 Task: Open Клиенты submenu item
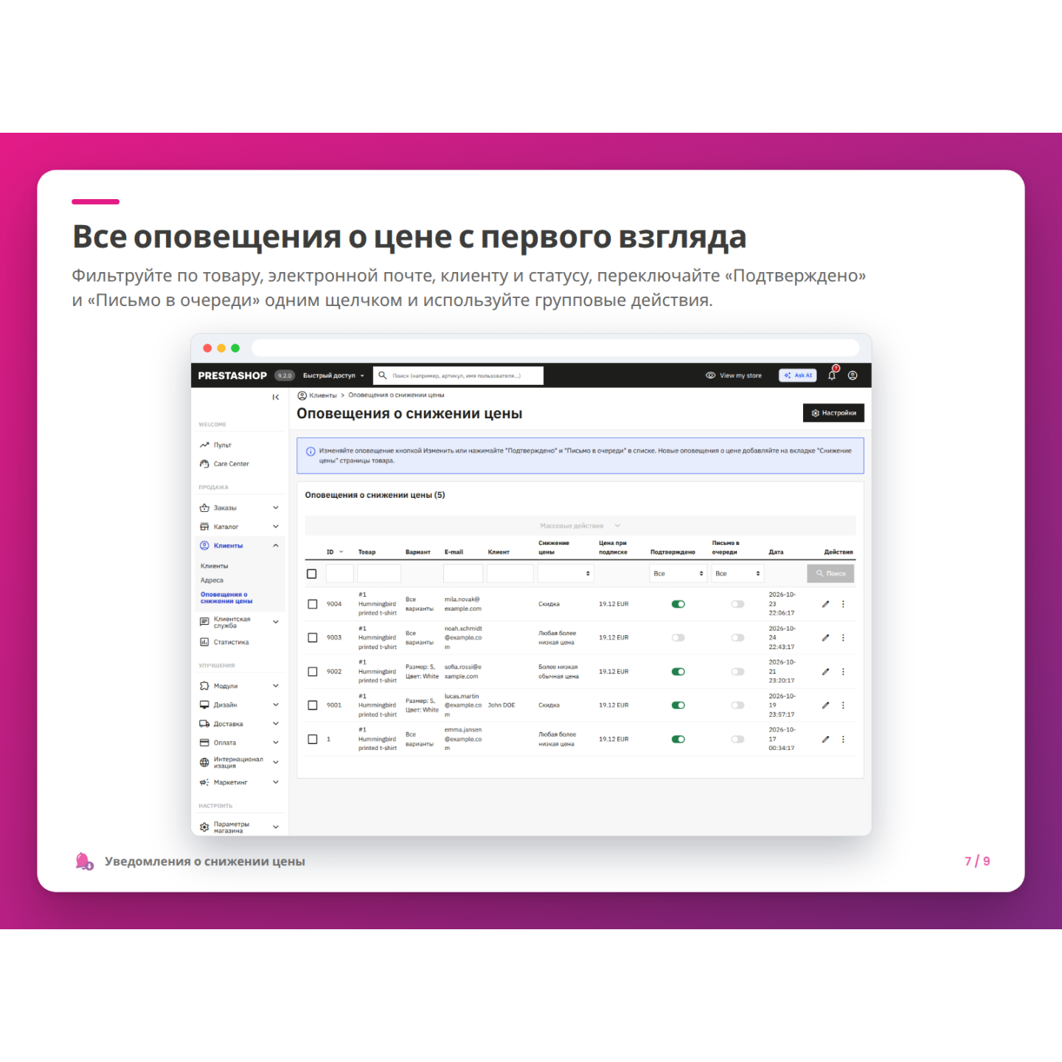coord(215,566)
